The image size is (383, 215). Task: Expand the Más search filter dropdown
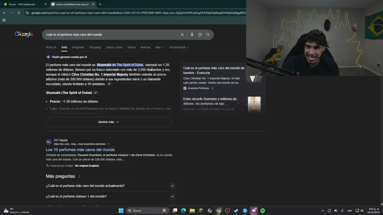click(159, 47)
